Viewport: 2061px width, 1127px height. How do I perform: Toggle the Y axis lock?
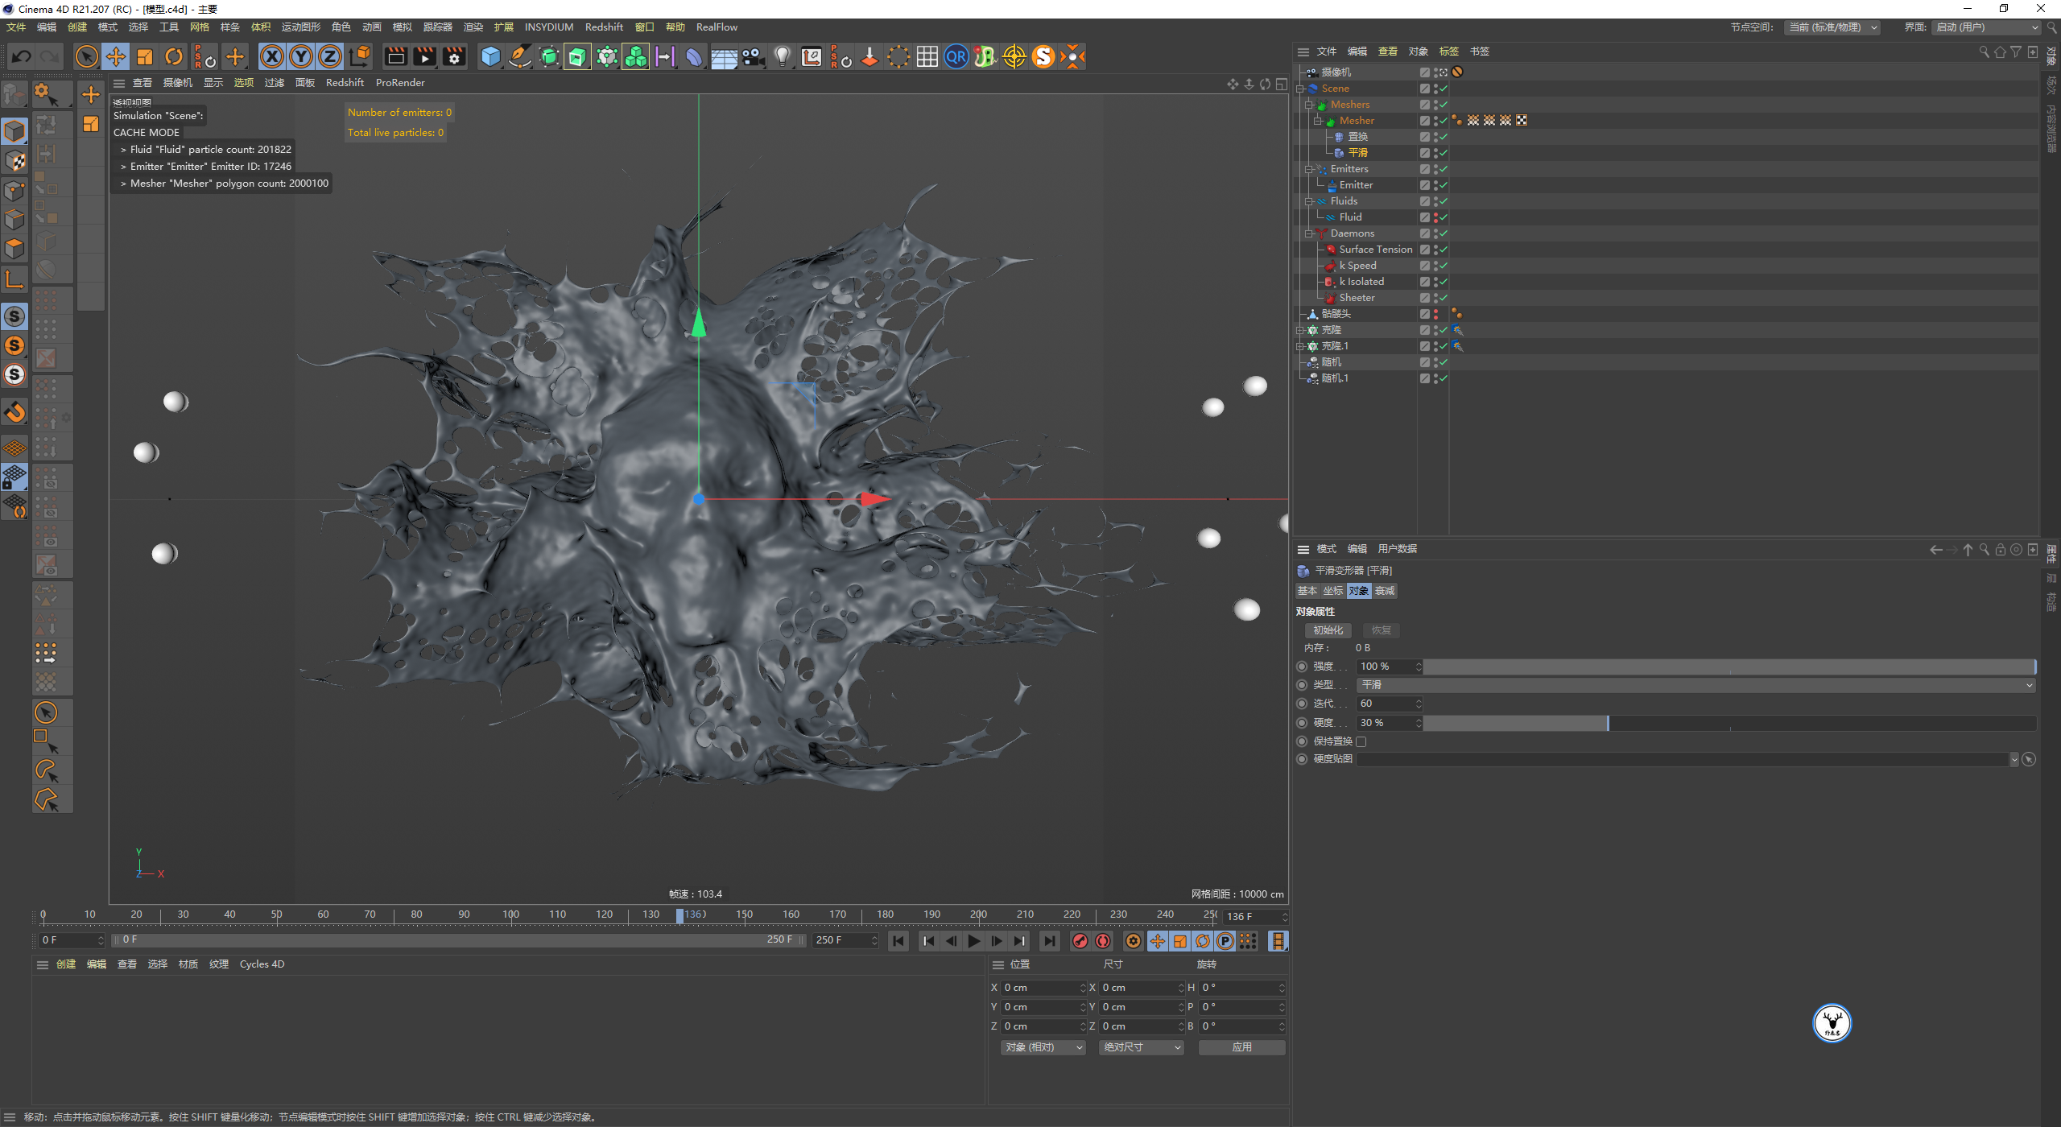pyautogui.click(x=301, y=56)
